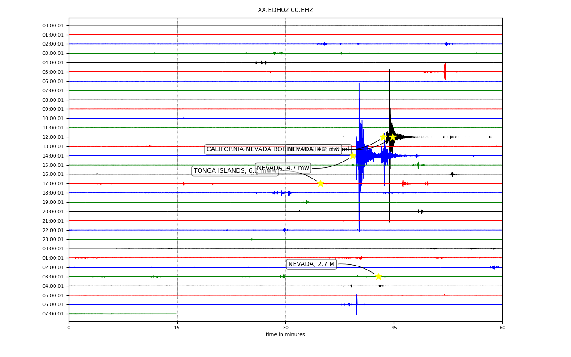Click the 23:00:01 row time label
The height and width of the screenshot is (357, 571).
click(x=54, y=239)
